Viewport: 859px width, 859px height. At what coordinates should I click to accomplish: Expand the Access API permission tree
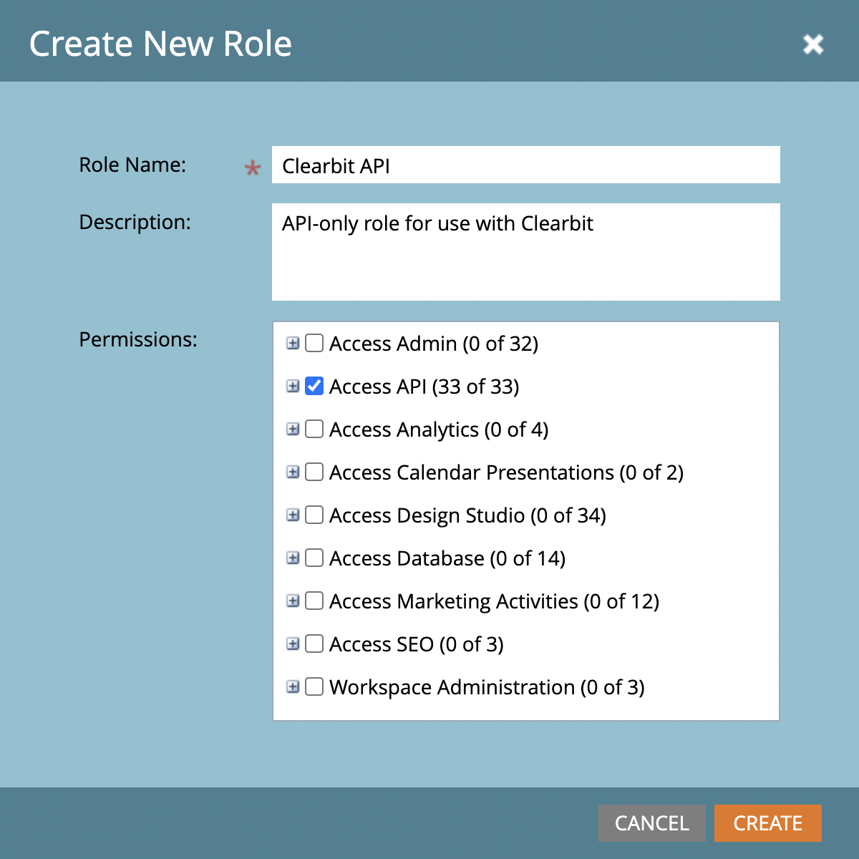tap(293, 386)
